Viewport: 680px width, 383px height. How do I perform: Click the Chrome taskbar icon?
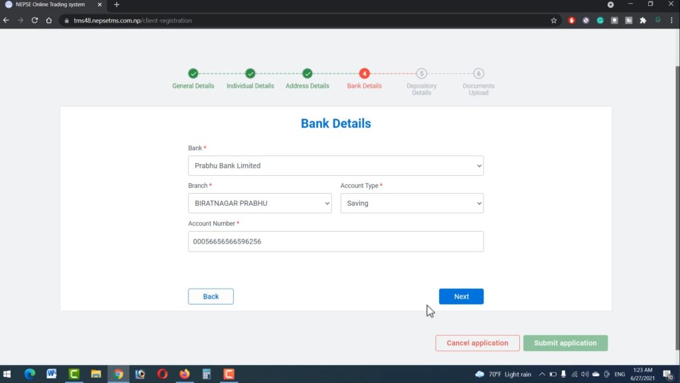click(x=118, y=374)
